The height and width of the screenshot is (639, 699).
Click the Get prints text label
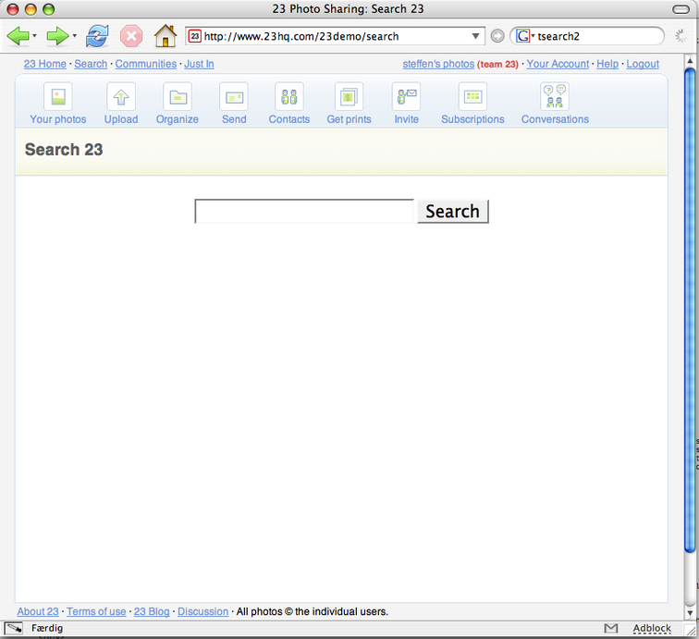pyautogui.click(x=349, y=119)
